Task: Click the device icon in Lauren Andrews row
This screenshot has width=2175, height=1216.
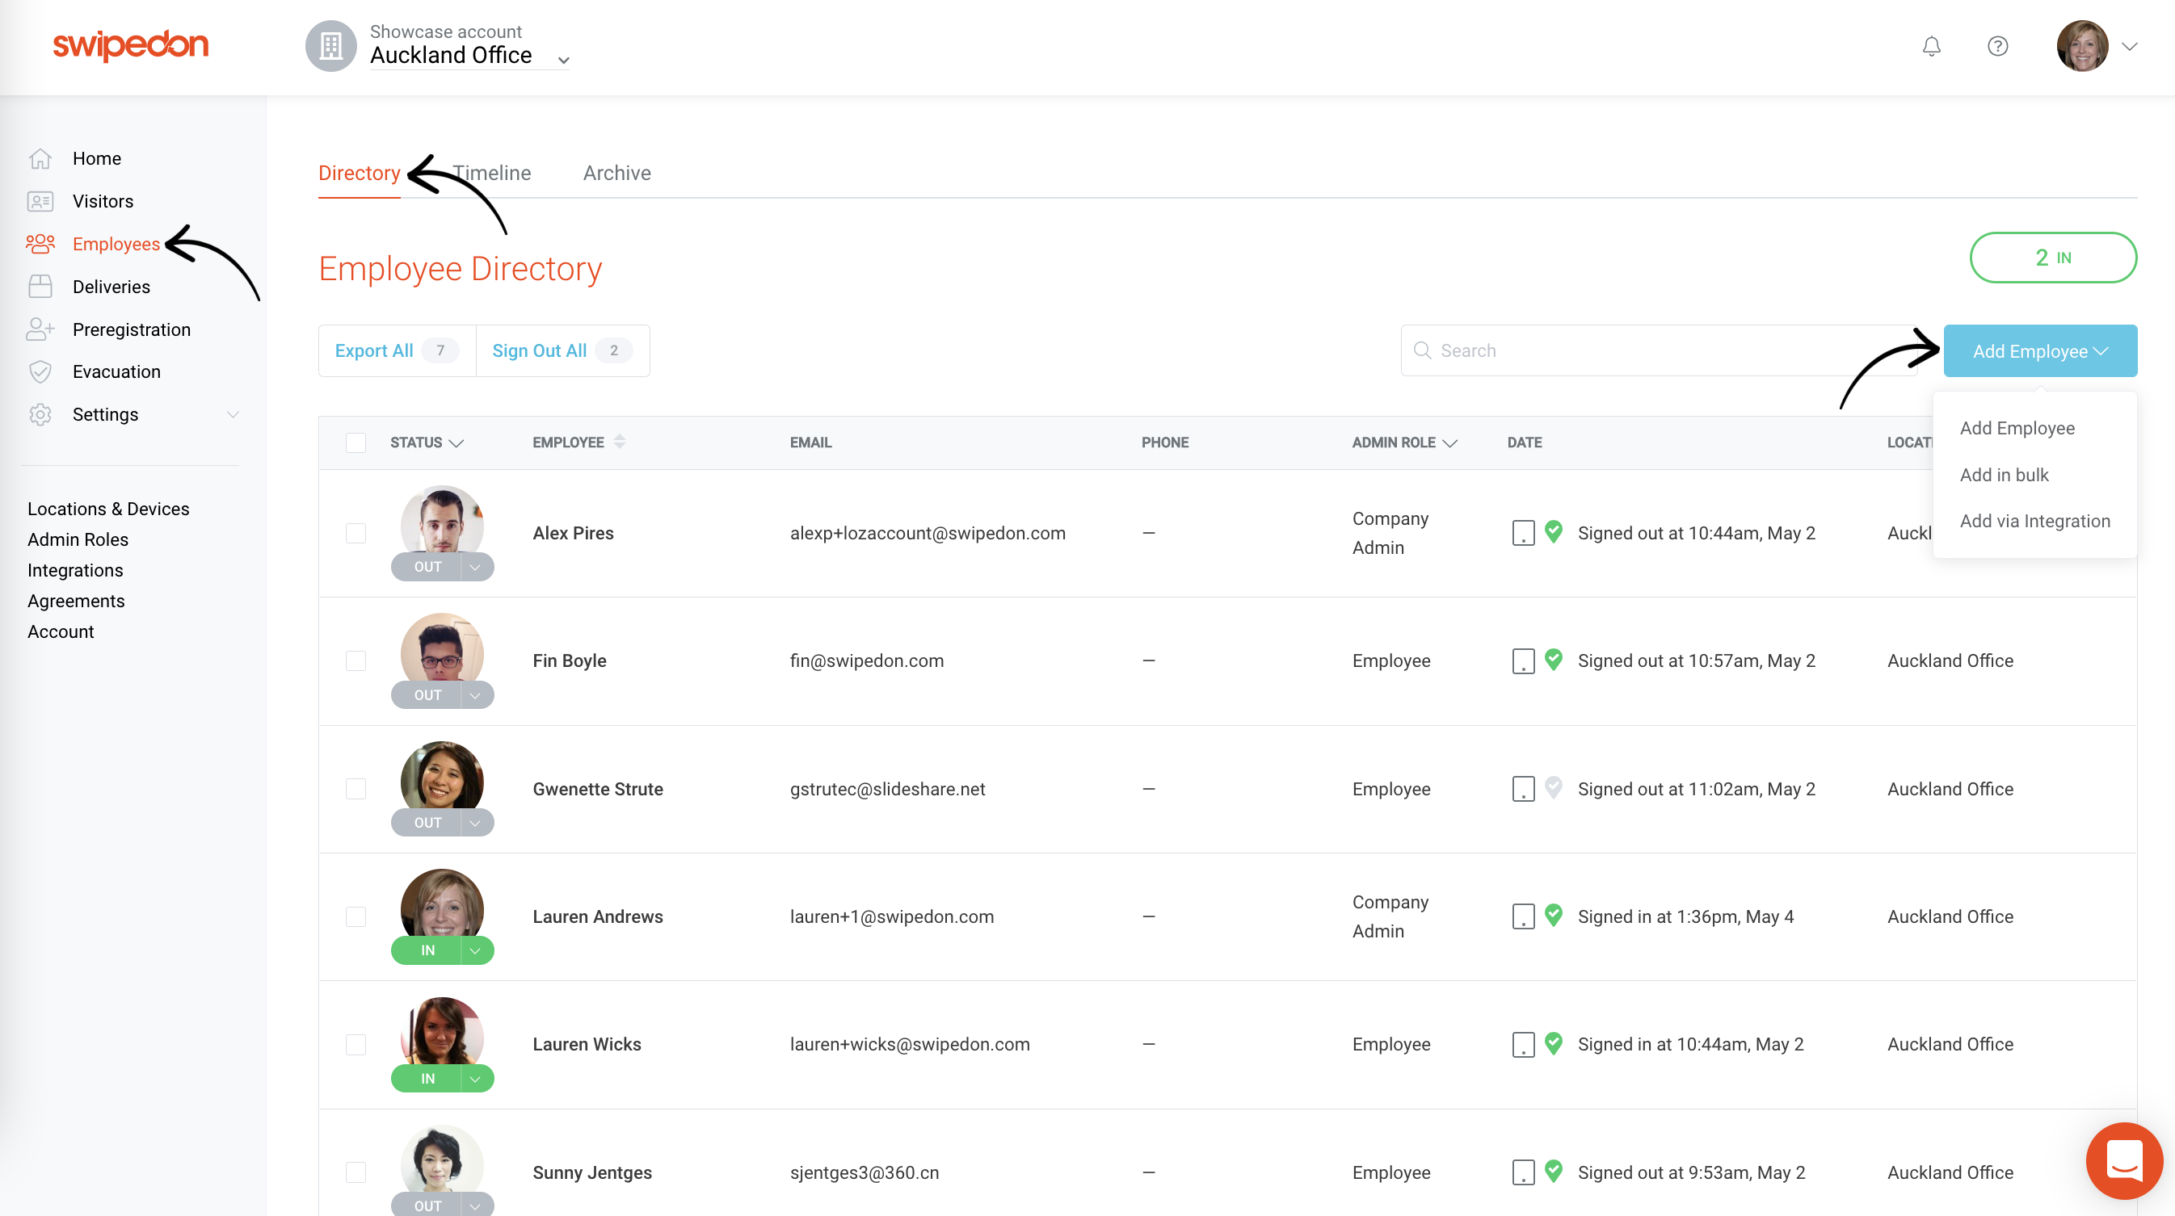Action: (x=1523, y=916)
